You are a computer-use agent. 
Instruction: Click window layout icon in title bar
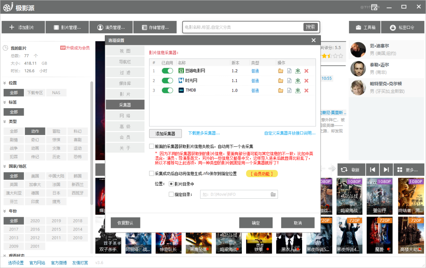pyautogui.click(x=374, y=7)
